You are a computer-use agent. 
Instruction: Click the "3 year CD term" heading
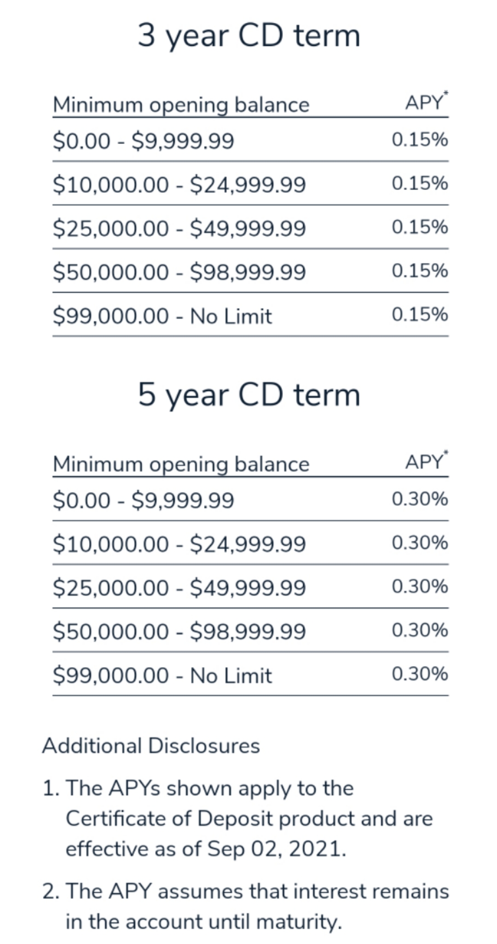point(248,36)
